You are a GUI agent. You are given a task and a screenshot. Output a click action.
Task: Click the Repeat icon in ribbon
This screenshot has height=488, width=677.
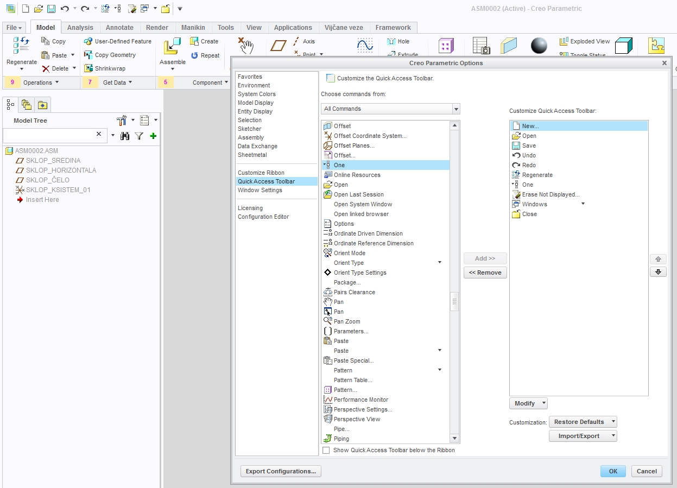coord(194,55)
